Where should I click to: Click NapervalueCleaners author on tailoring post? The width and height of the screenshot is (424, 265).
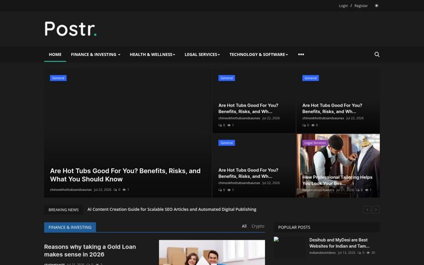click(318, 190)
